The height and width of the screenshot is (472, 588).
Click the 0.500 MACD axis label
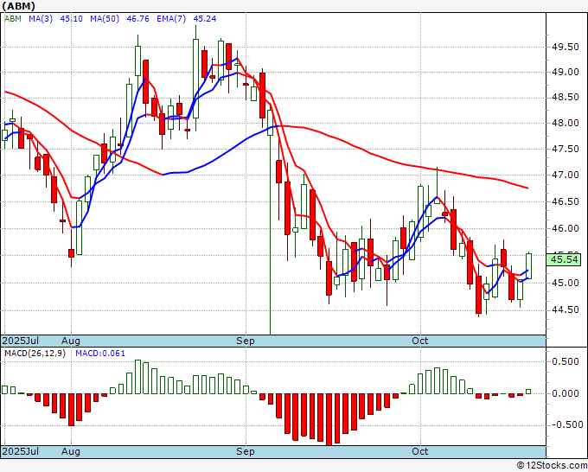(x=566, y=361)
